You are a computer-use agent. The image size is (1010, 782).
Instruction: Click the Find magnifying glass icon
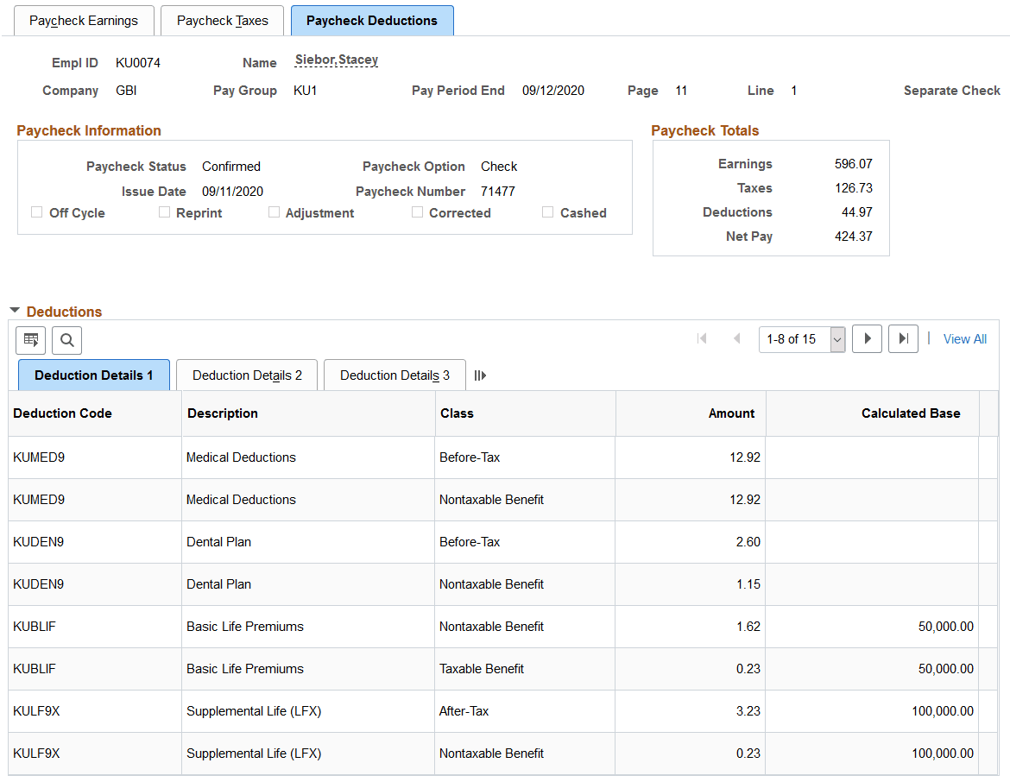coord(66,339)
